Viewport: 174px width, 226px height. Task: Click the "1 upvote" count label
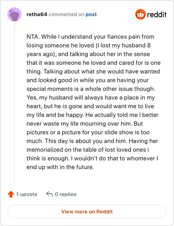27,194
